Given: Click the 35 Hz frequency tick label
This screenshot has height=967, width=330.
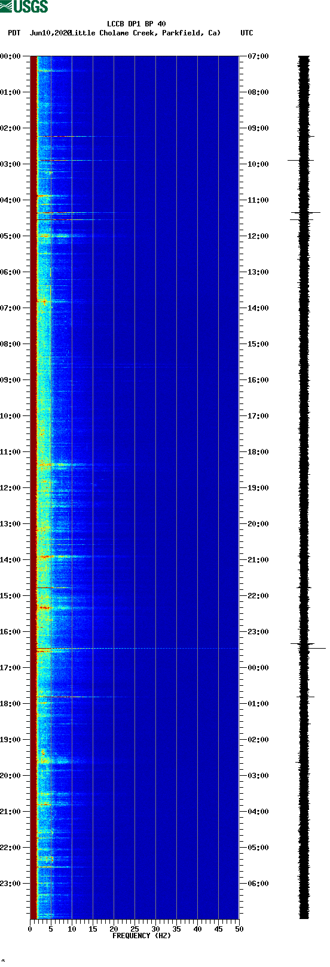Looking at the screenshot, I should [176, 929].
